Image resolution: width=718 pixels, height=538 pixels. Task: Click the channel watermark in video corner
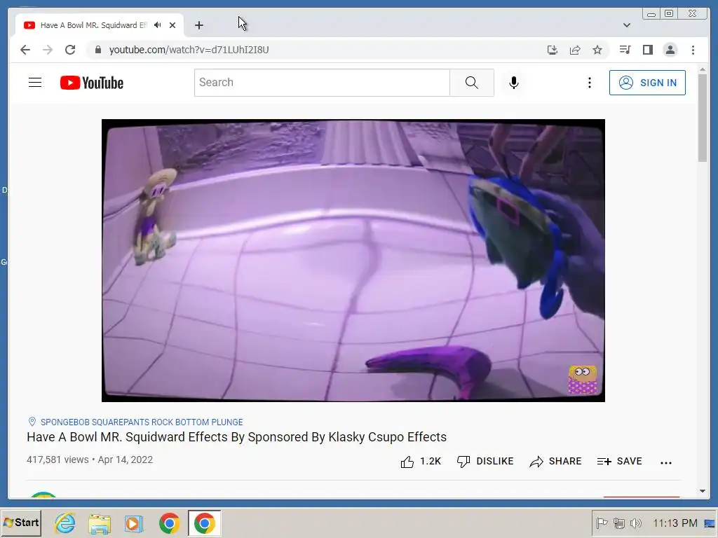tap(583, 379)
